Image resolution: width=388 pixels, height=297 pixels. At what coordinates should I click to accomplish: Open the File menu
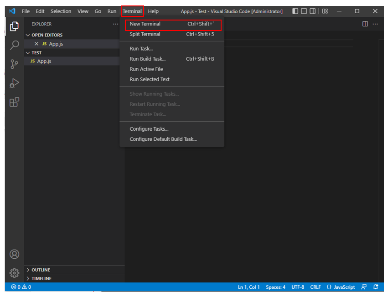tap(26, 11)
